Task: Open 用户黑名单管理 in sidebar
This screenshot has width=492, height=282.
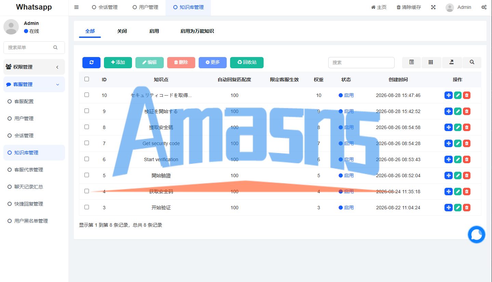Action: click(x=34, y=221)
